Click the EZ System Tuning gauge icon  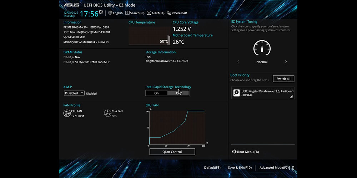point(262,47)
